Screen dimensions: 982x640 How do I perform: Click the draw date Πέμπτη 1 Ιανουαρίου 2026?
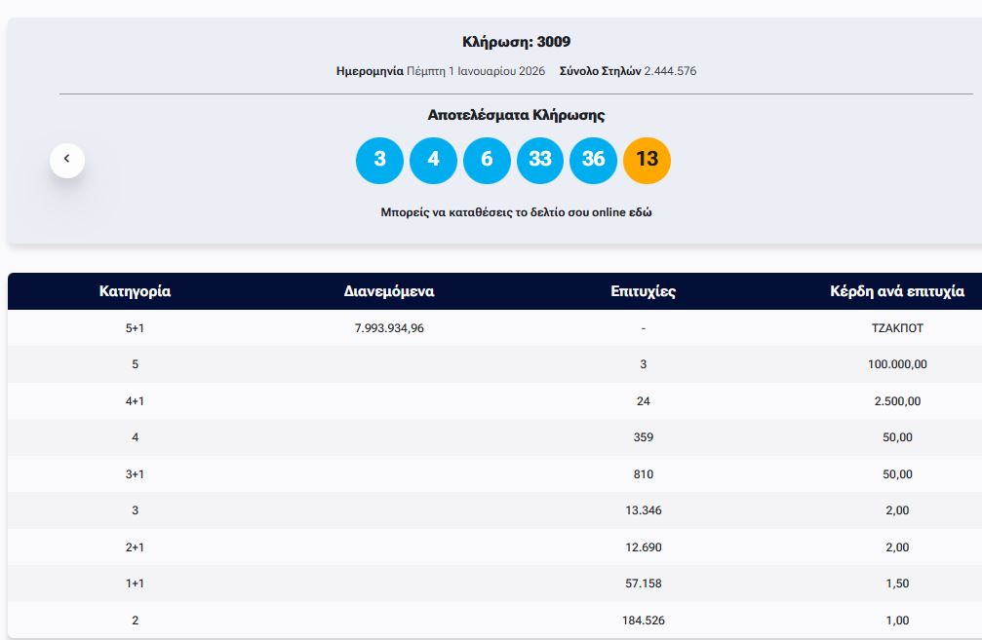click(476, 71)
